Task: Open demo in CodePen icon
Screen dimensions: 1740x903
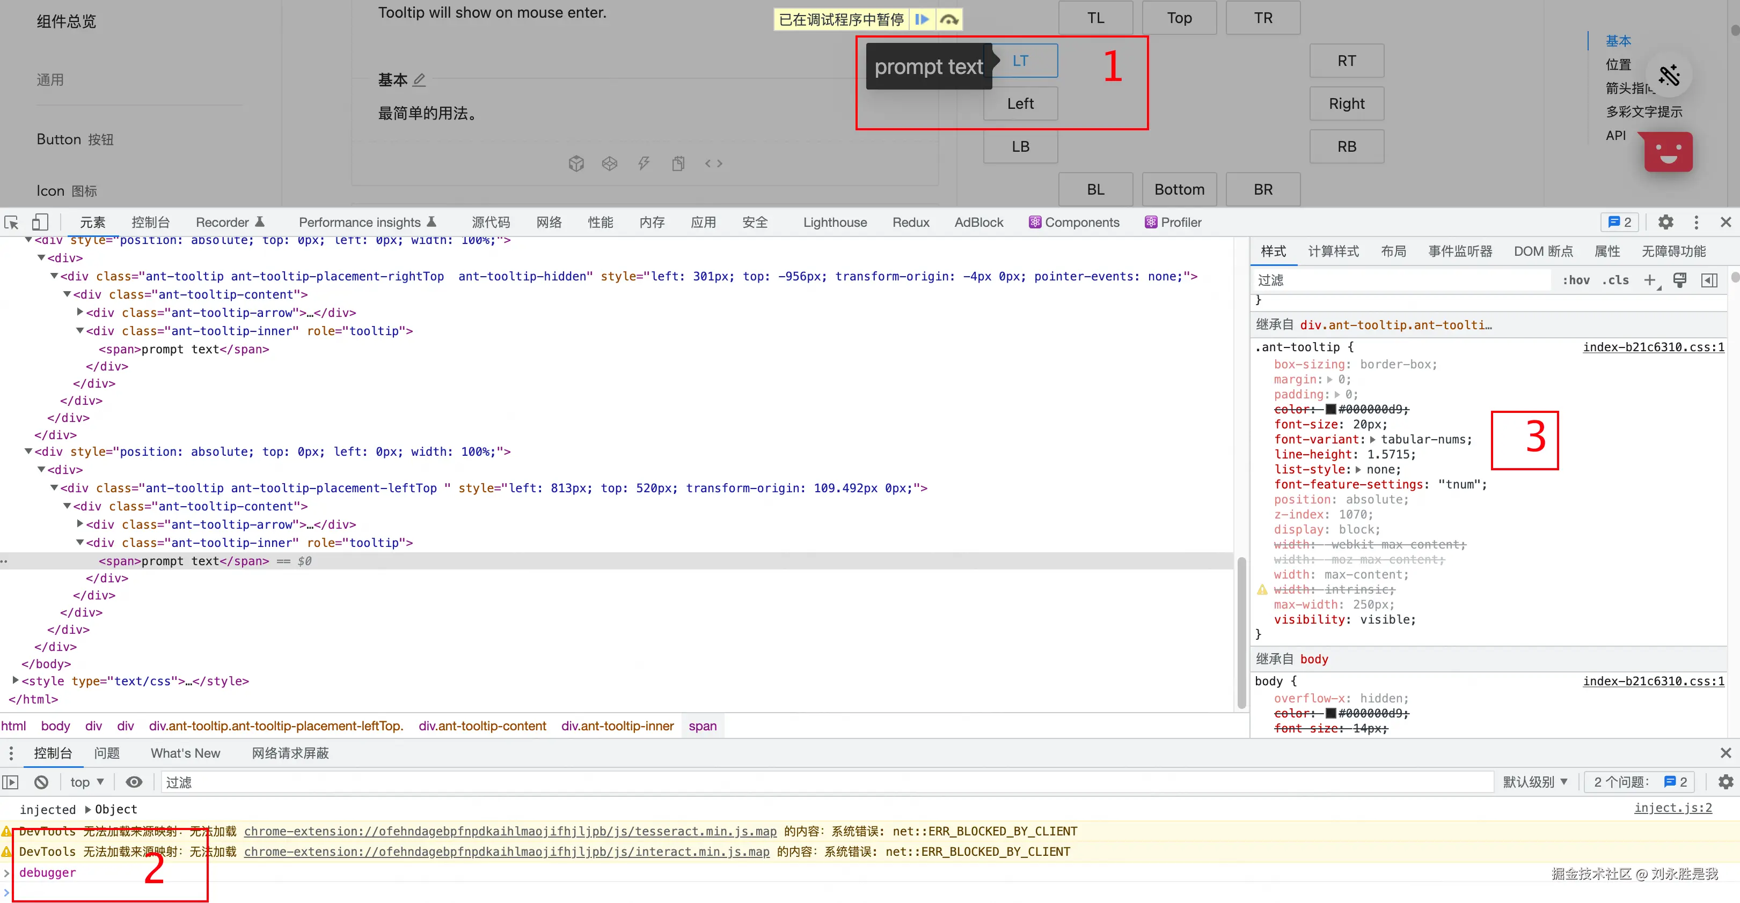Action: (610, 164)
